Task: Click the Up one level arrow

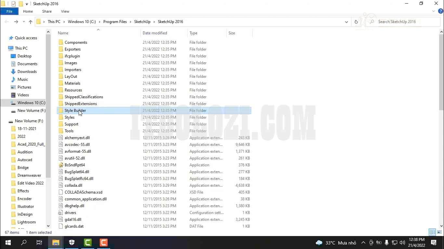Action: click(31, 22)
